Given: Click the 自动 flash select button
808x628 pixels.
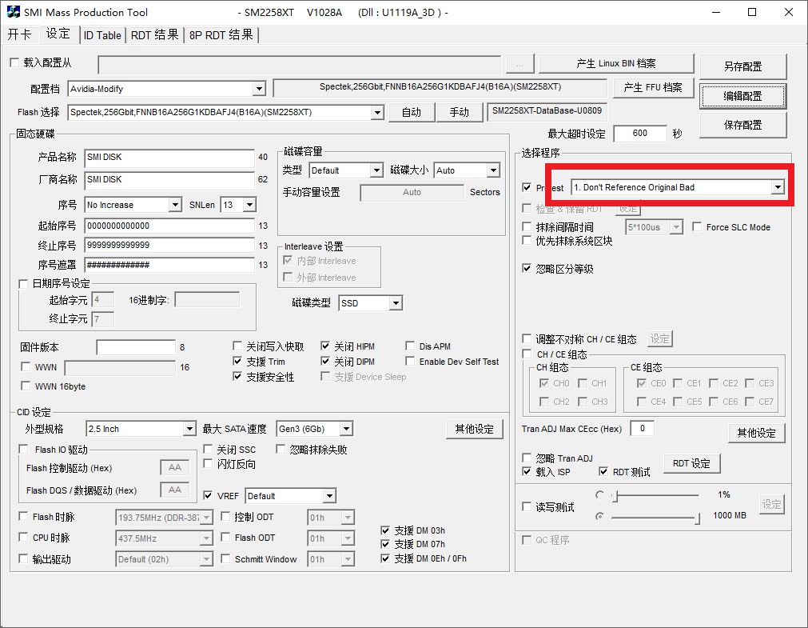Looking at the screenshot, I should 411,112.
